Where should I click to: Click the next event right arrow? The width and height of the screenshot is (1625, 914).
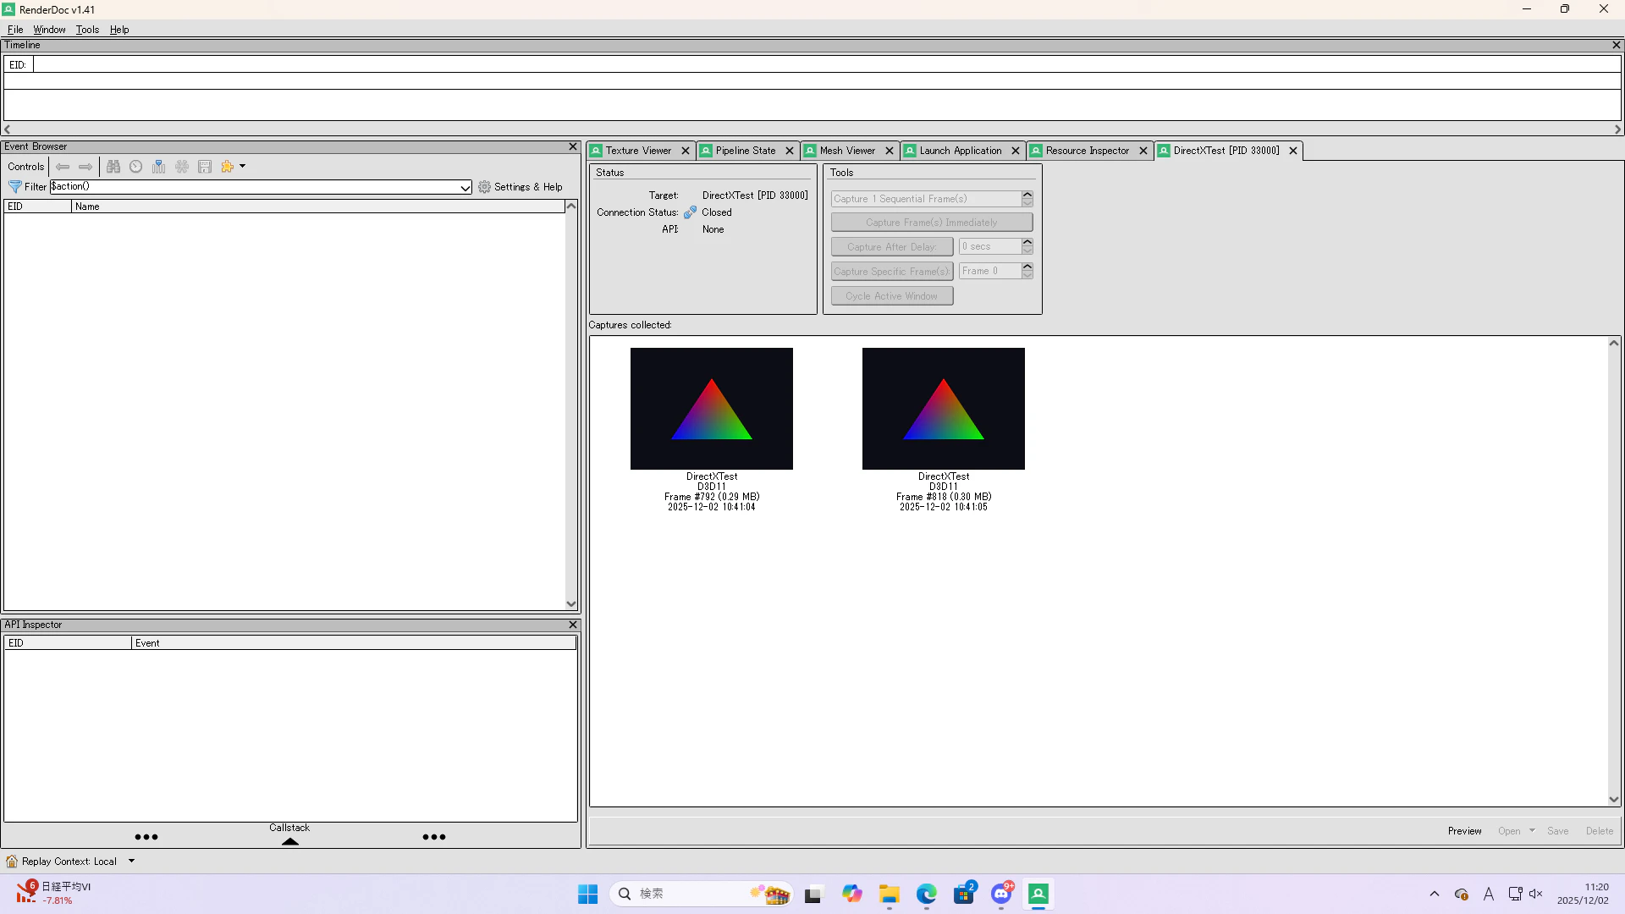[x=85, y=167]
